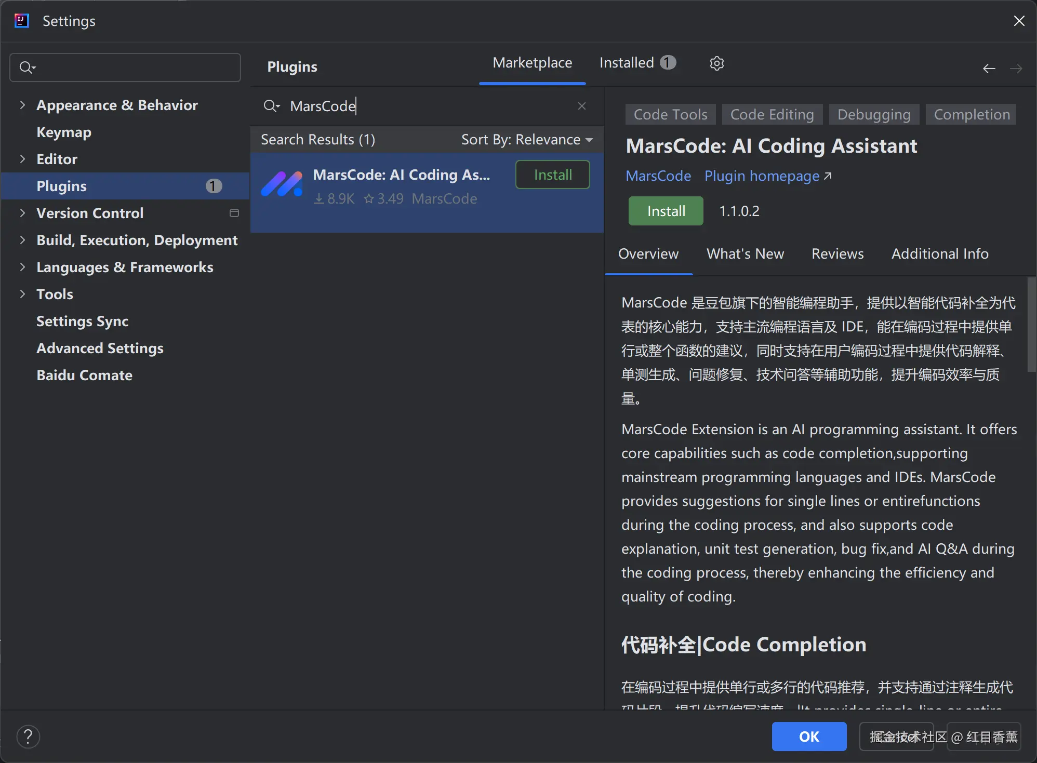Select Baidu Comate in settings tree
Screen dimensions: 1037x763
[84, 375]
